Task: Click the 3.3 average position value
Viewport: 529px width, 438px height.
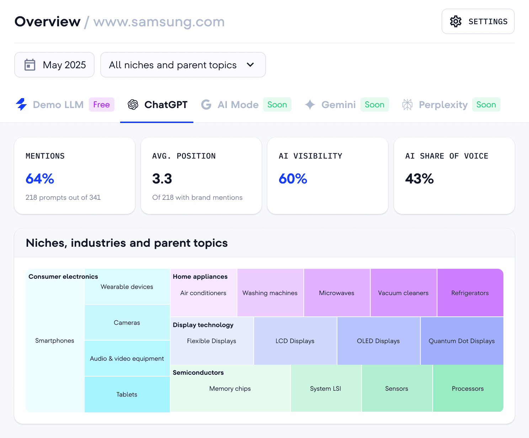Action: pos(162,179)
